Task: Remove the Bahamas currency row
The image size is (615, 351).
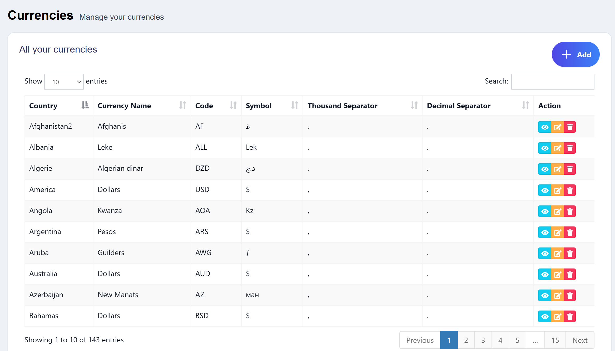Action: (570, 317)
